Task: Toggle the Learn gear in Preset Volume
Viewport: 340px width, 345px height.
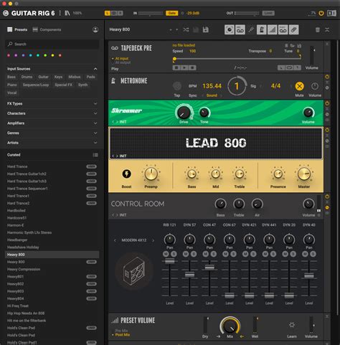Action: point(292,325)
